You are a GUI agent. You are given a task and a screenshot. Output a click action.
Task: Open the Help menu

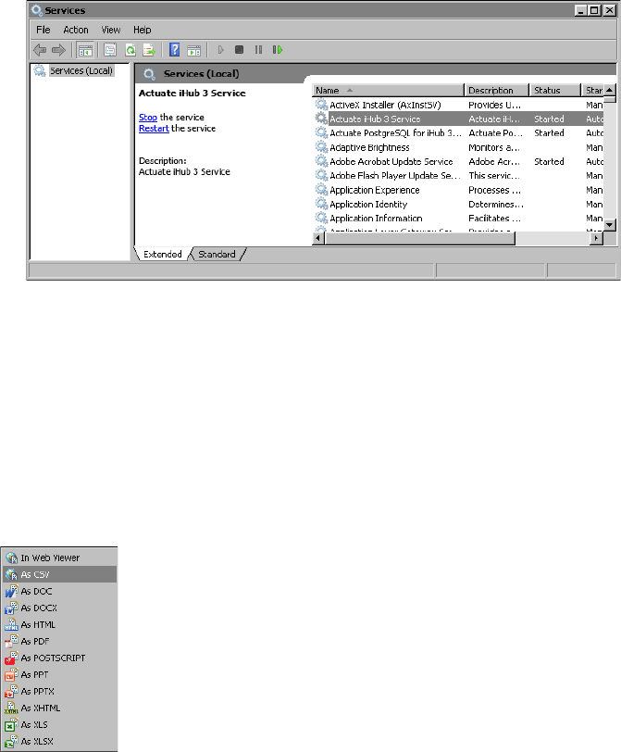point(143,30)
